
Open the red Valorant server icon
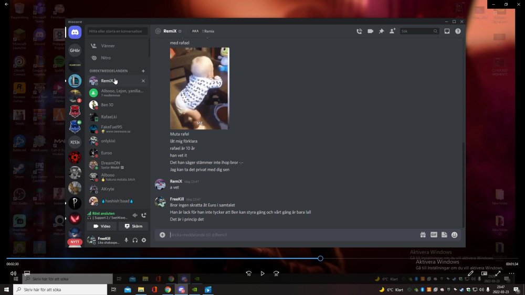[75, 218]
